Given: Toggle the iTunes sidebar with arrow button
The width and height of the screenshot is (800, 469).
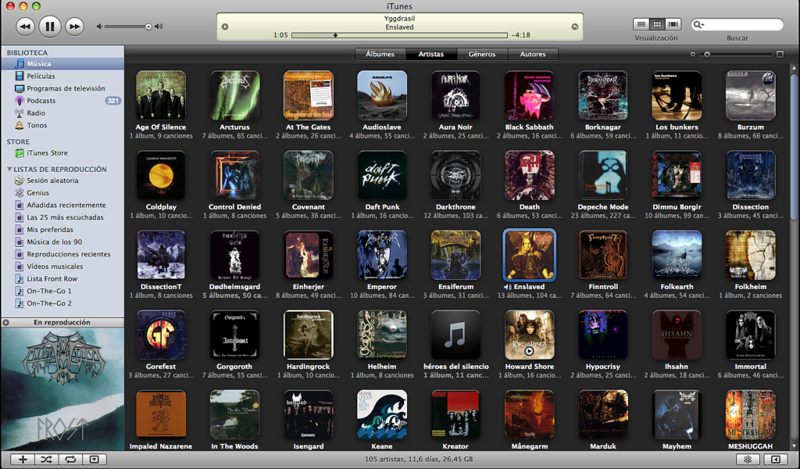Looking at the screenshot, I should point(776,460).
